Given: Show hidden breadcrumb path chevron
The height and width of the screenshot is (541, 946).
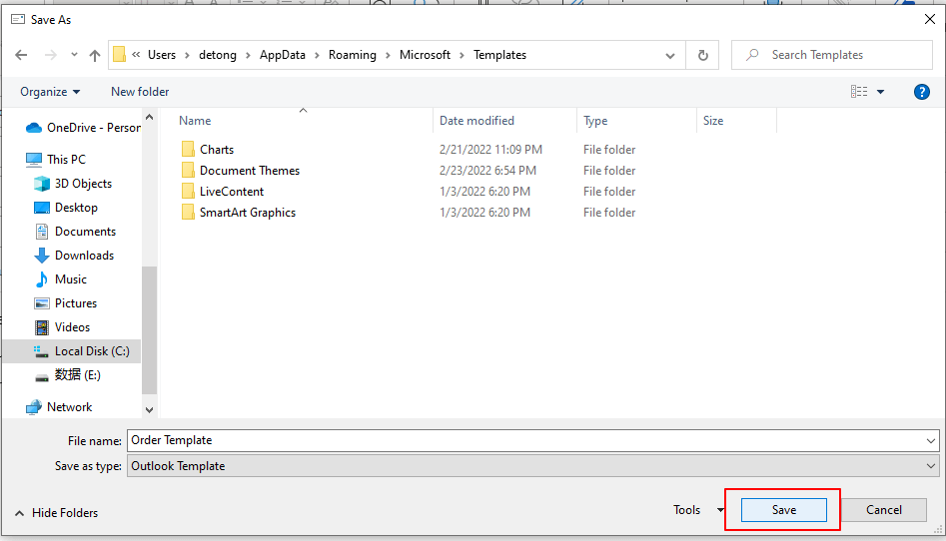Looking at the screenshot, I should [136, 55].
